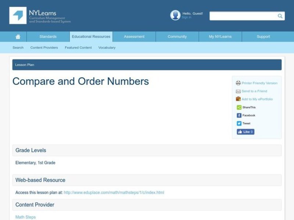The width and height of the screenshot is (294, 220).
Task: Click the Send to a Friend envelope icon
Action: coord(238,91)
